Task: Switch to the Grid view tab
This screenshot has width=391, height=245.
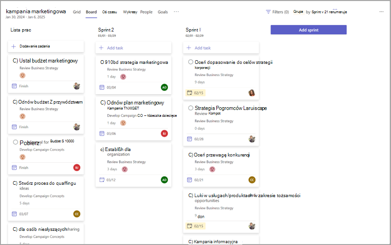Action: coord(77,12)
